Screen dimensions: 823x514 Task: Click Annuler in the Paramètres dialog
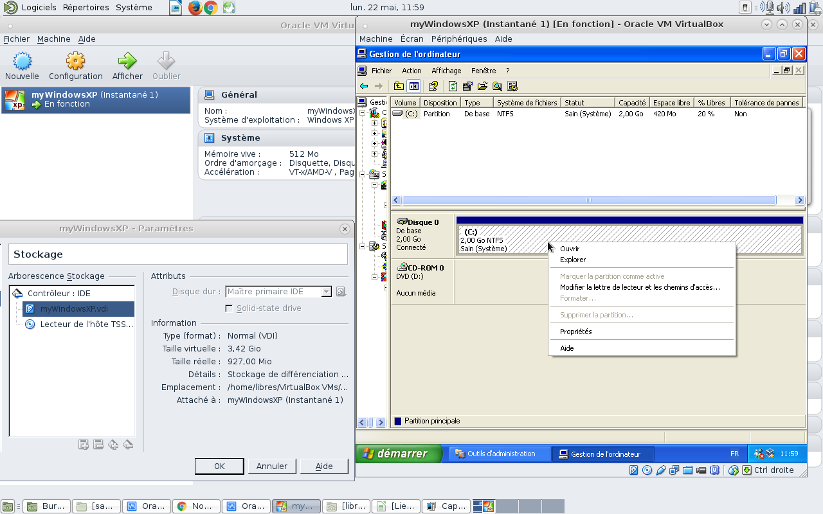tap(271, 466)
